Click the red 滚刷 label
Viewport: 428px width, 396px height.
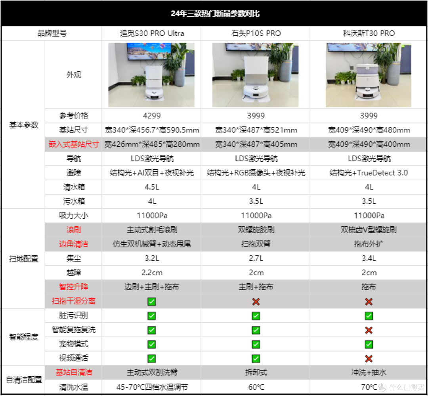coord(74,230)
